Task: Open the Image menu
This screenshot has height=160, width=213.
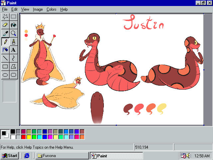Action: (38, 9)
